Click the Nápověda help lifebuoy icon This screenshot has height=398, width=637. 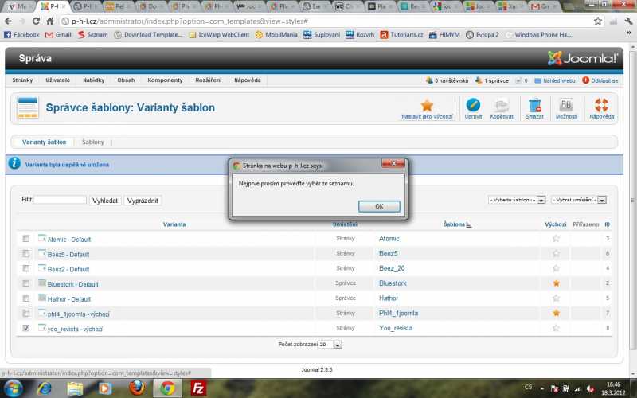(601, 105)
